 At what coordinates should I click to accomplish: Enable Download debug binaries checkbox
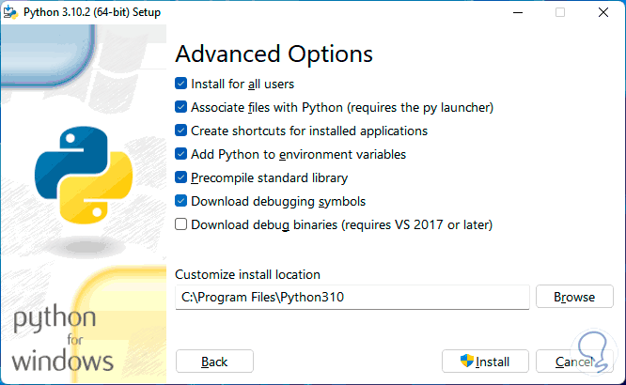point(181,224)
